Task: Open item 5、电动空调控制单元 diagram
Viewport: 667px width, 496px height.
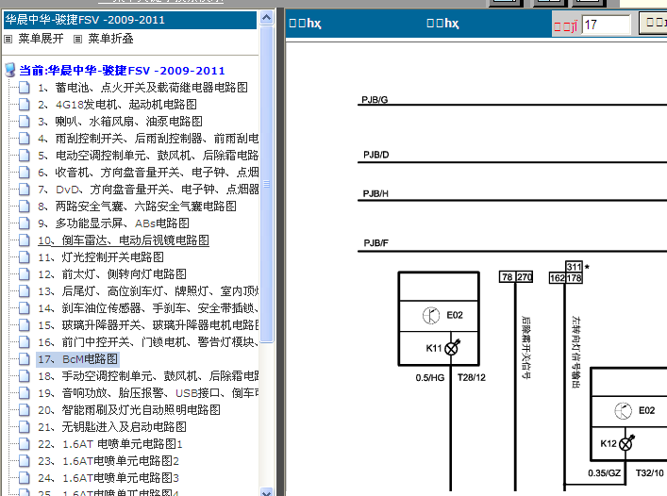Action: point(148,156)
